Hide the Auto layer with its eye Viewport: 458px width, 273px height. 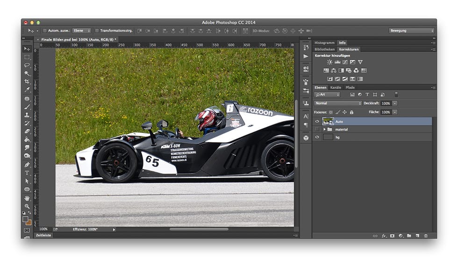tap(317, 121)
